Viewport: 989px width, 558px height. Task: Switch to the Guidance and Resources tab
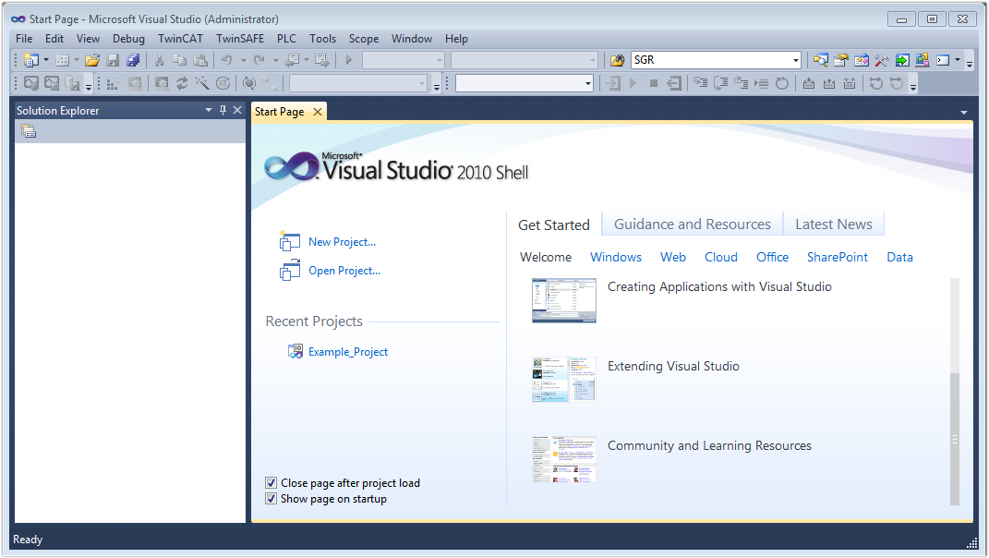(692, 224)
